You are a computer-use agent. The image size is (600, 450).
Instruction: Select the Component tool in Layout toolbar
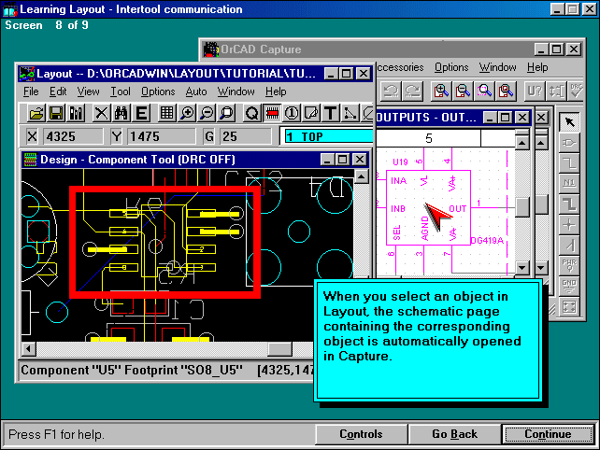pyautogui.click(x=272, y=113)
